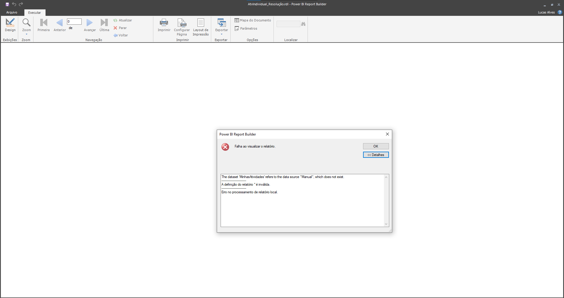Switch to Design view
Screen dimensions: 564x298
[10, 25]
